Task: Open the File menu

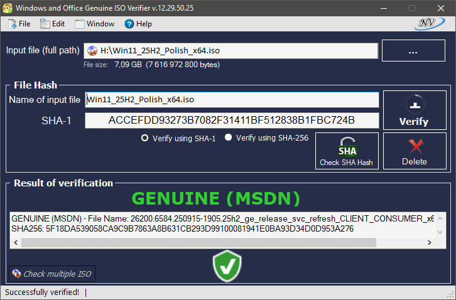Action: tap(19, 24)
